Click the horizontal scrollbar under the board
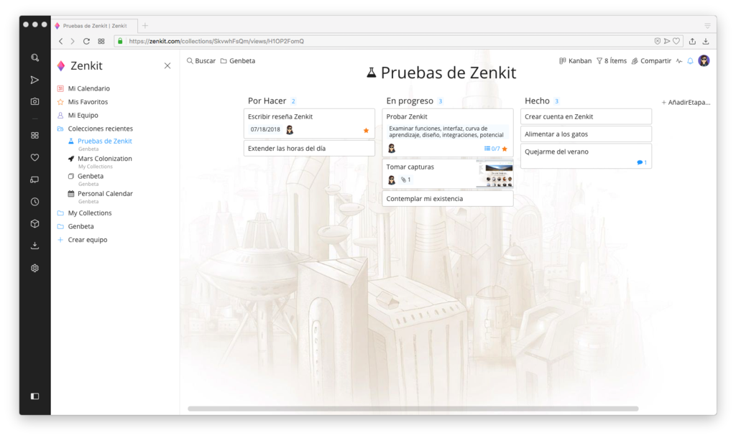 (413, 409)
